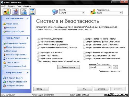Click the Программы sidebar icon
Viewport: 129px width, 97px height.
(4, 51)
